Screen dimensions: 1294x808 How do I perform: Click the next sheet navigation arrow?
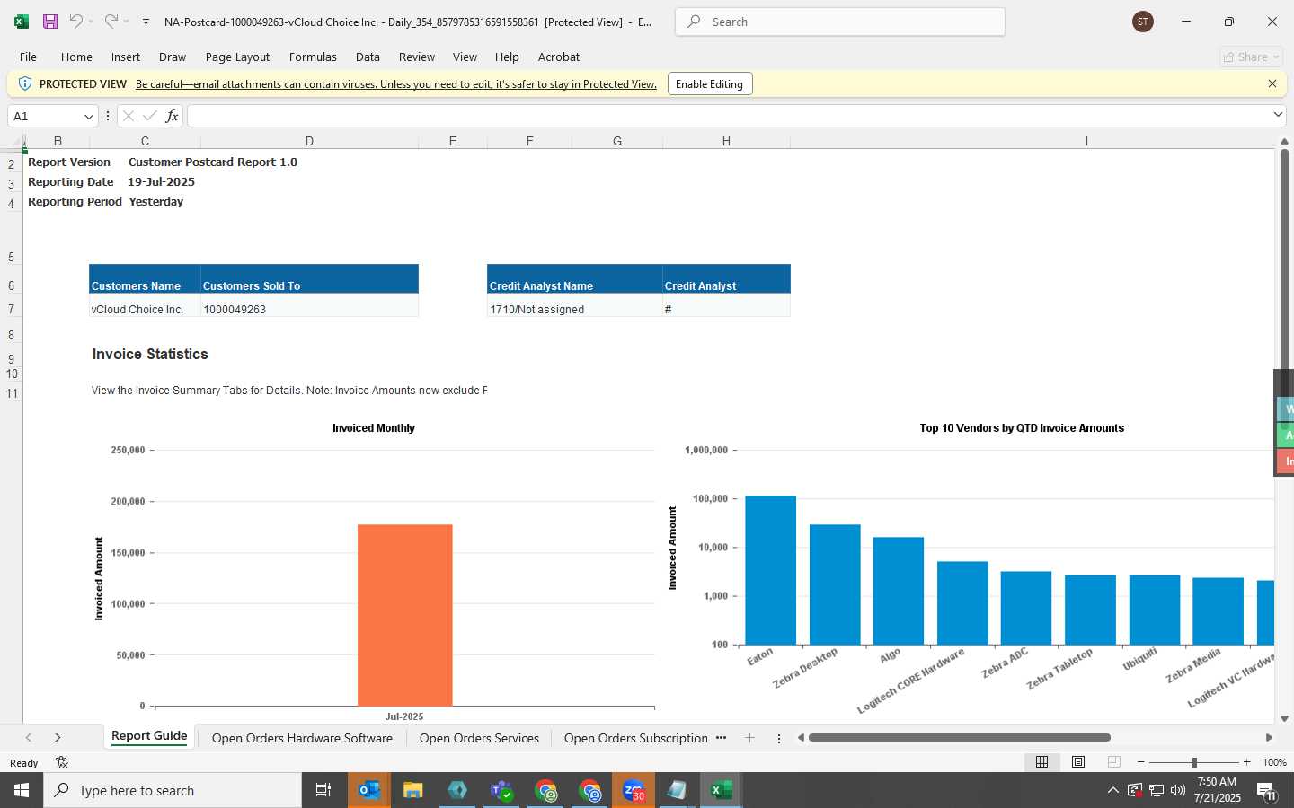(x=58, y=738)
